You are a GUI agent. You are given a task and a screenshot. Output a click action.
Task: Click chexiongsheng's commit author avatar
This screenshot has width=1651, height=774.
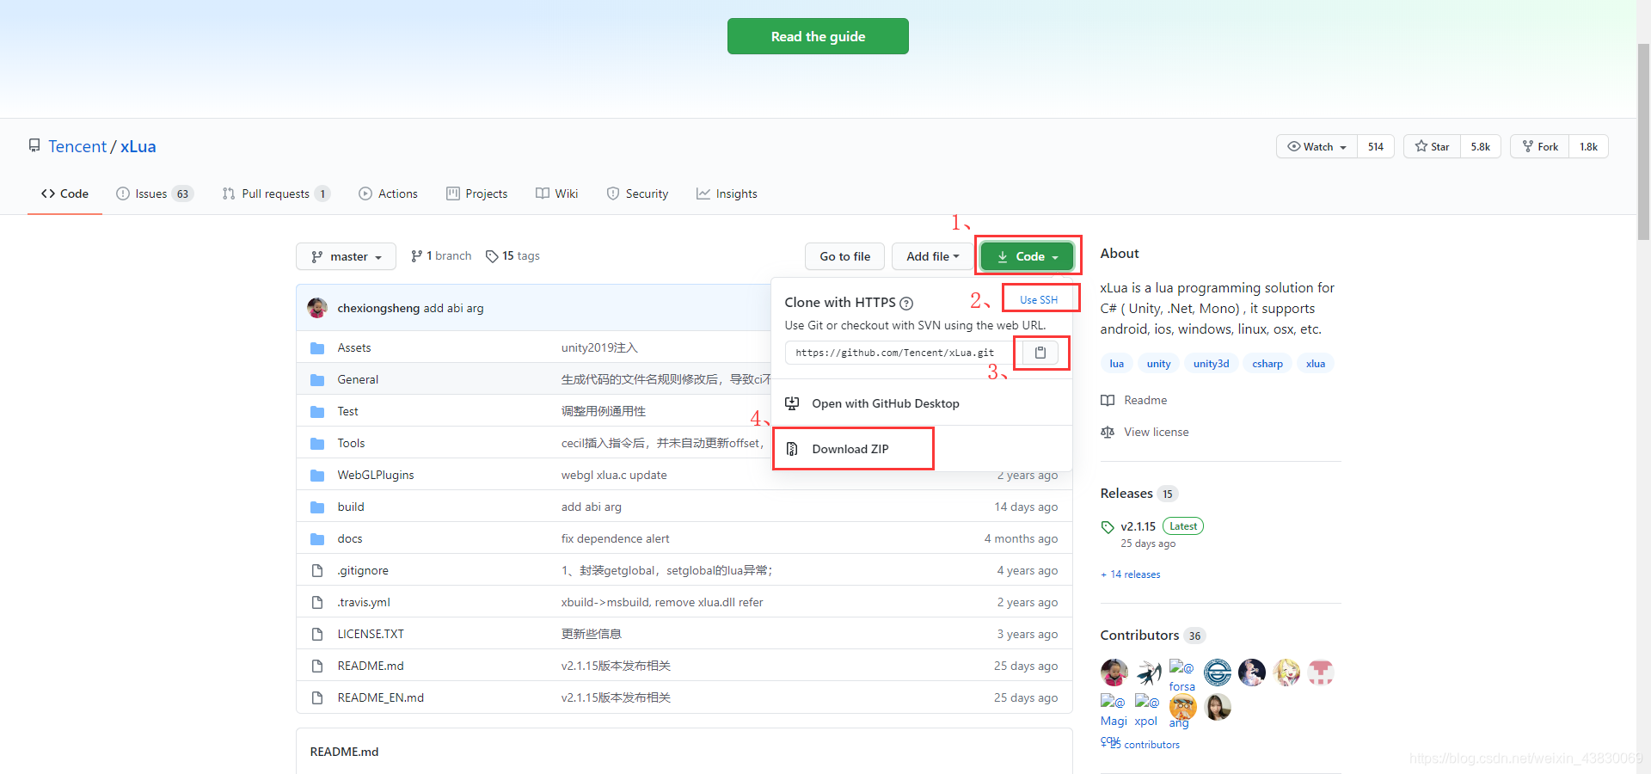pos(317,308)
